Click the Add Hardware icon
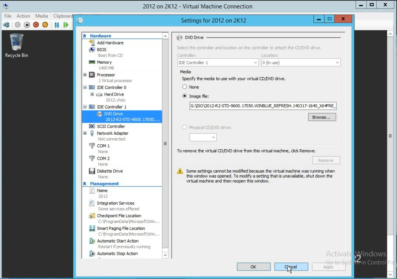 (92, 43)
